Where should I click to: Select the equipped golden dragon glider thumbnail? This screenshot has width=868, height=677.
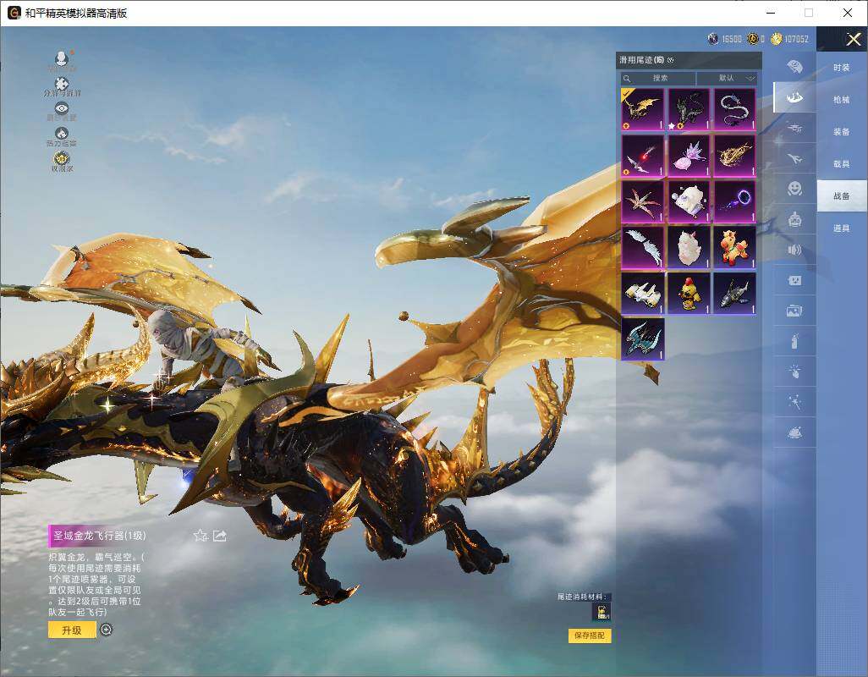point(643,110)
